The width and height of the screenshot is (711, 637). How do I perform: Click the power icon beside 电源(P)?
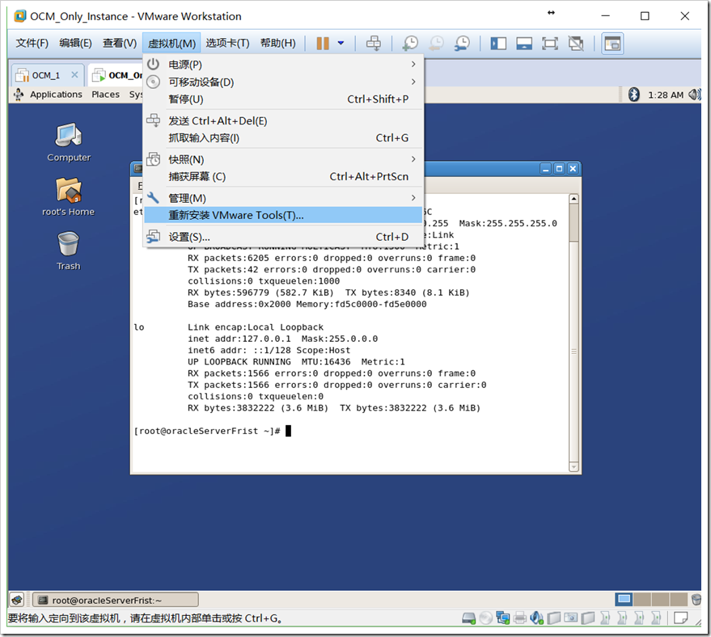pos(153,64)
